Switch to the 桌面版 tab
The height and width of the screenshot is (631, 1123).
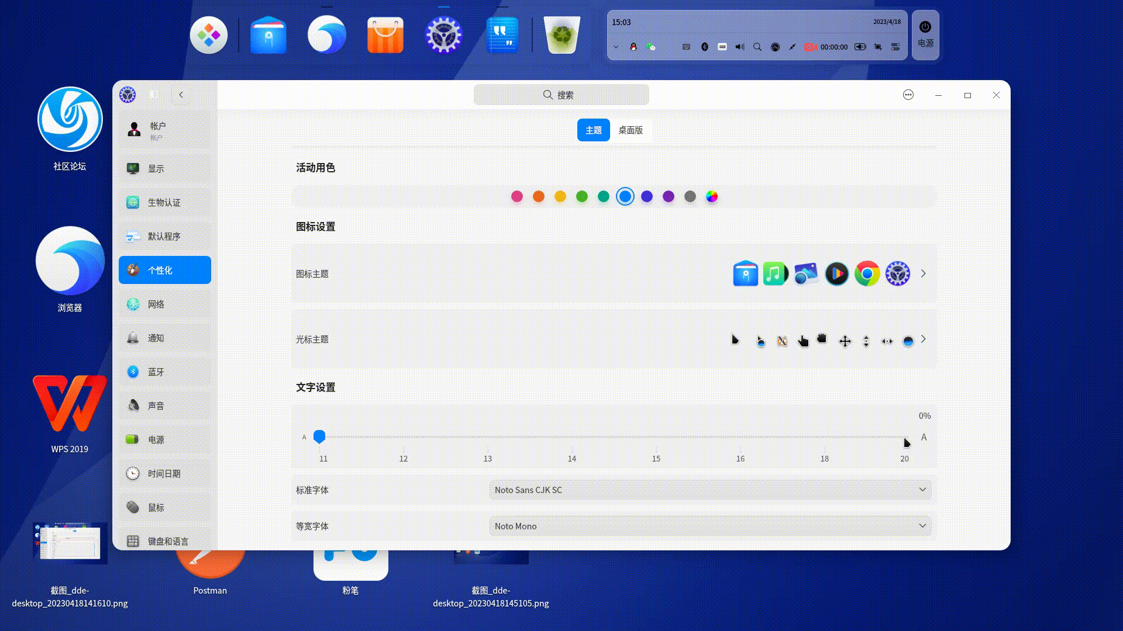pyautogui.click(x=631, y=130)
